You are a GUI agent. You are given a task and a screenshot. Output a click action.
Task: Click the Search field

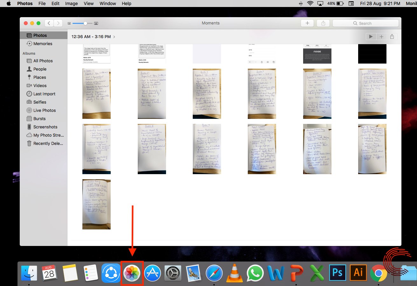tap(365, 23)
